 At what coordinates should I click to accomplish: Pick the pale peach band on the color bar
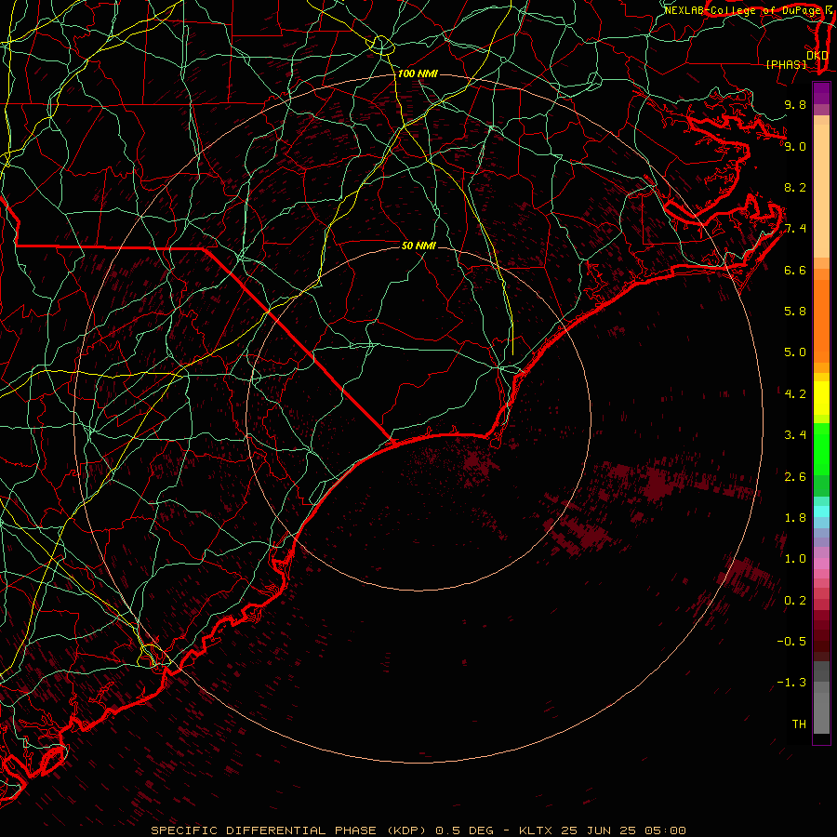coord(821,191)
